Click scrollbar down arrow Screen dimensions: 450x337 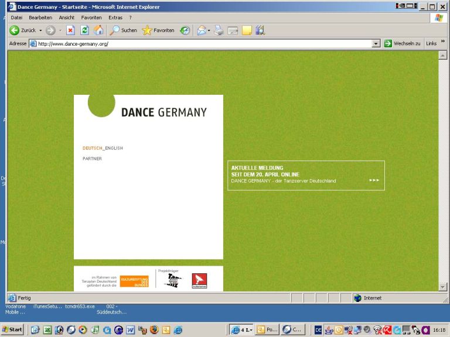pos(443,287)
